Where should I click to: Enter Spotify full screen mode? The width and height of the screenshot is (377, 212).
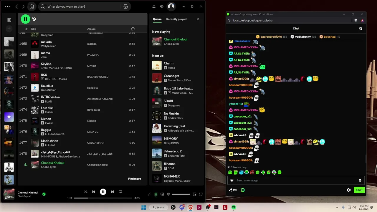201,194
